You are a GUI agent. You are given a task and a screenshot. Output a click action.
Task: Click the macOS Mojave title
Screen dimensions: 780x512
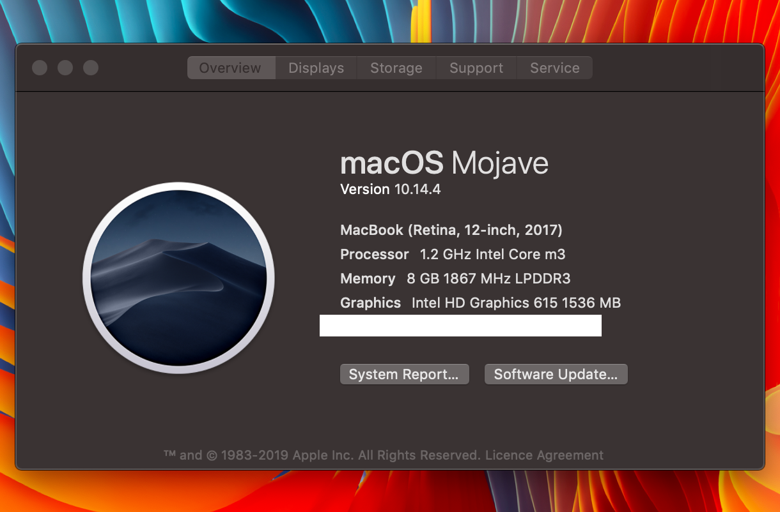444,163
